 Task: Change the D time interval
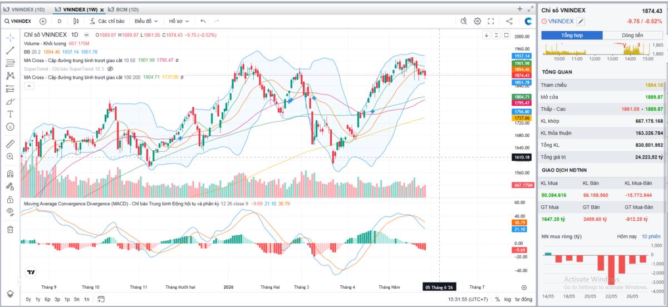(x=60, y=21)
